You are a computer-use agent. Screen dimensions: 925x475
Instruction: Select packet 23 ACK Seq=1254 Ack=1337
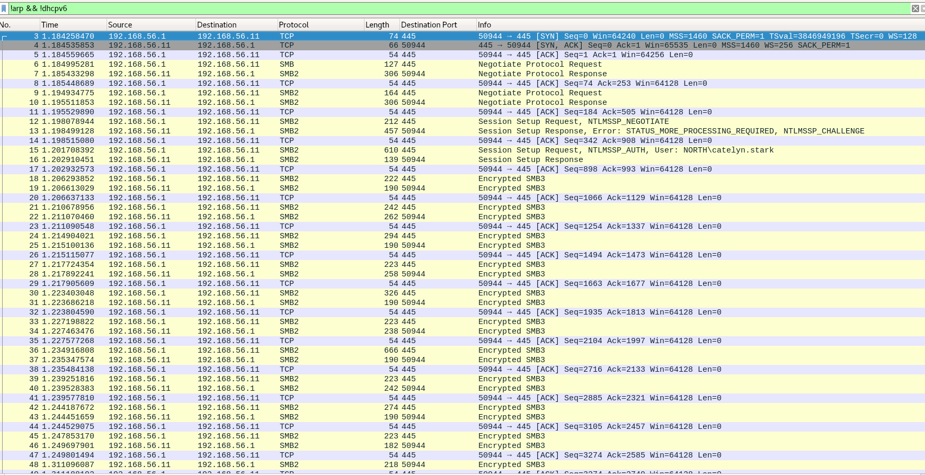pyautogui.click(x=462, y=227)
